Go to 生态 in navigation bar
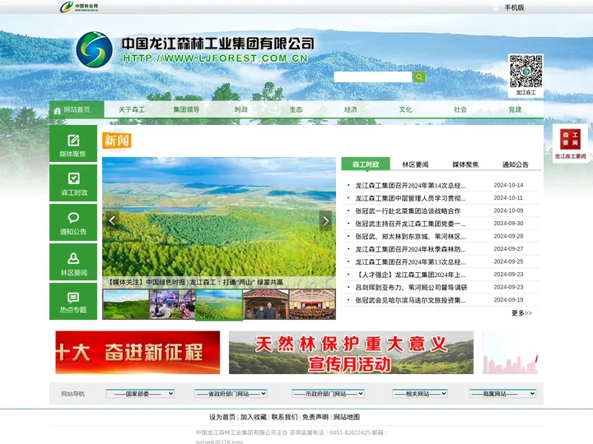The image size is (593, 444). (296, 109)
